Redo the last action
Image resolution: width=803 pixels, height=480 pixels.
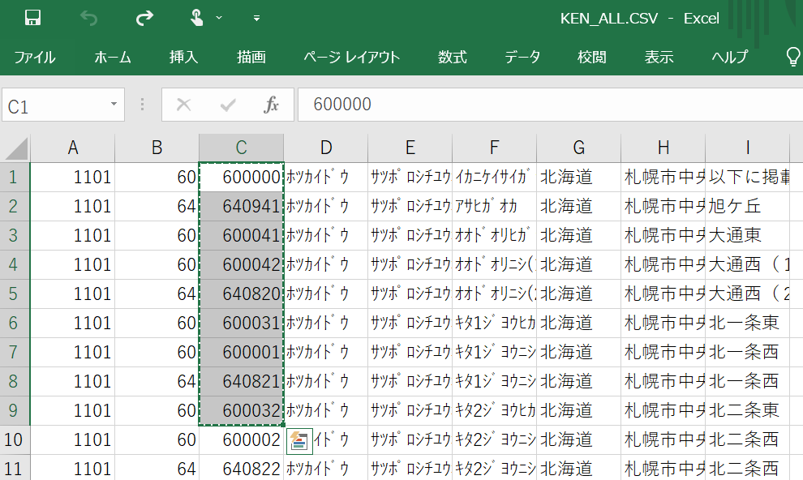coord(144,19)
